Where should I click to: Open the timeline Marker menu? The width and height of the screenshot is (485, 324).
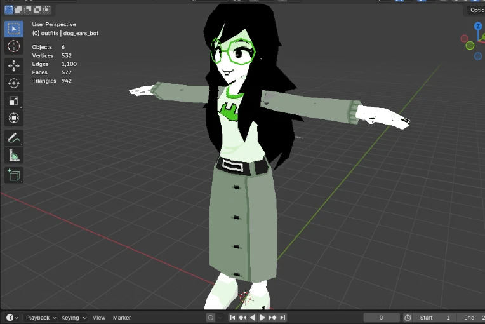pyautogui.click(x=122, y=318)
